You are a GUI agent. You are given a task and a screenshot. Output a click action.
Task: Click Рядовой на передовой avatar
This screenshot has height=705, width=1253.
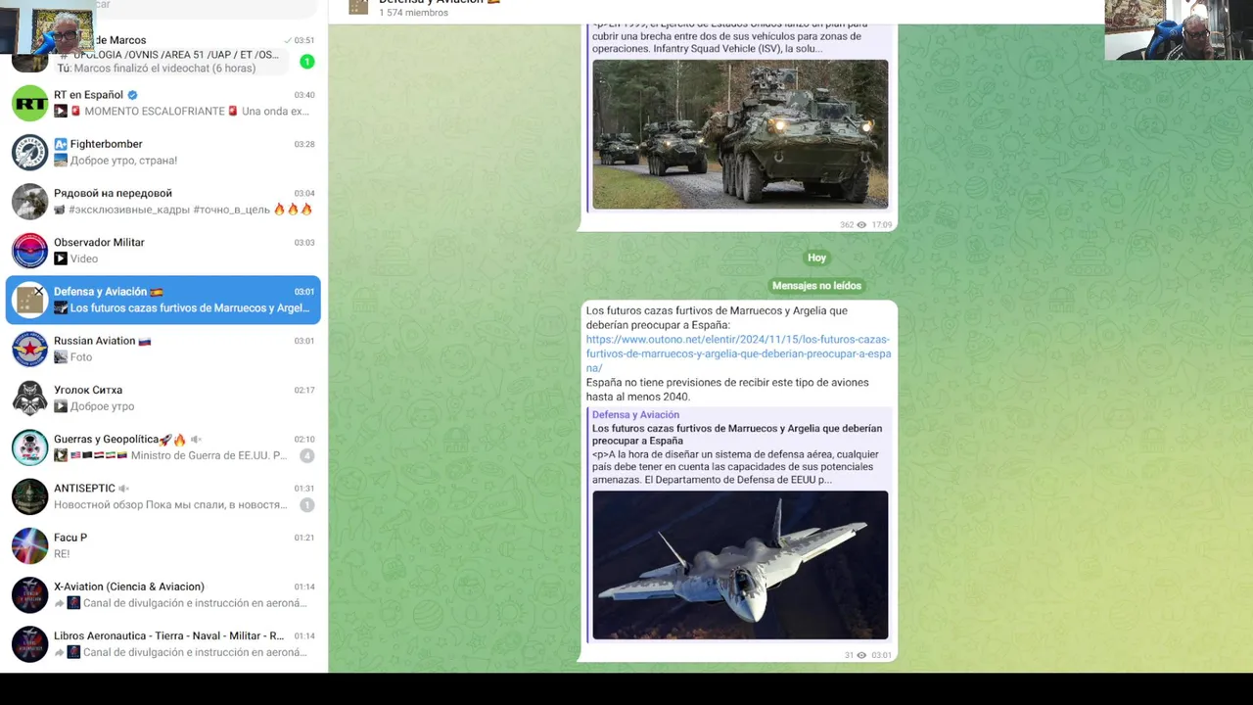29,201
